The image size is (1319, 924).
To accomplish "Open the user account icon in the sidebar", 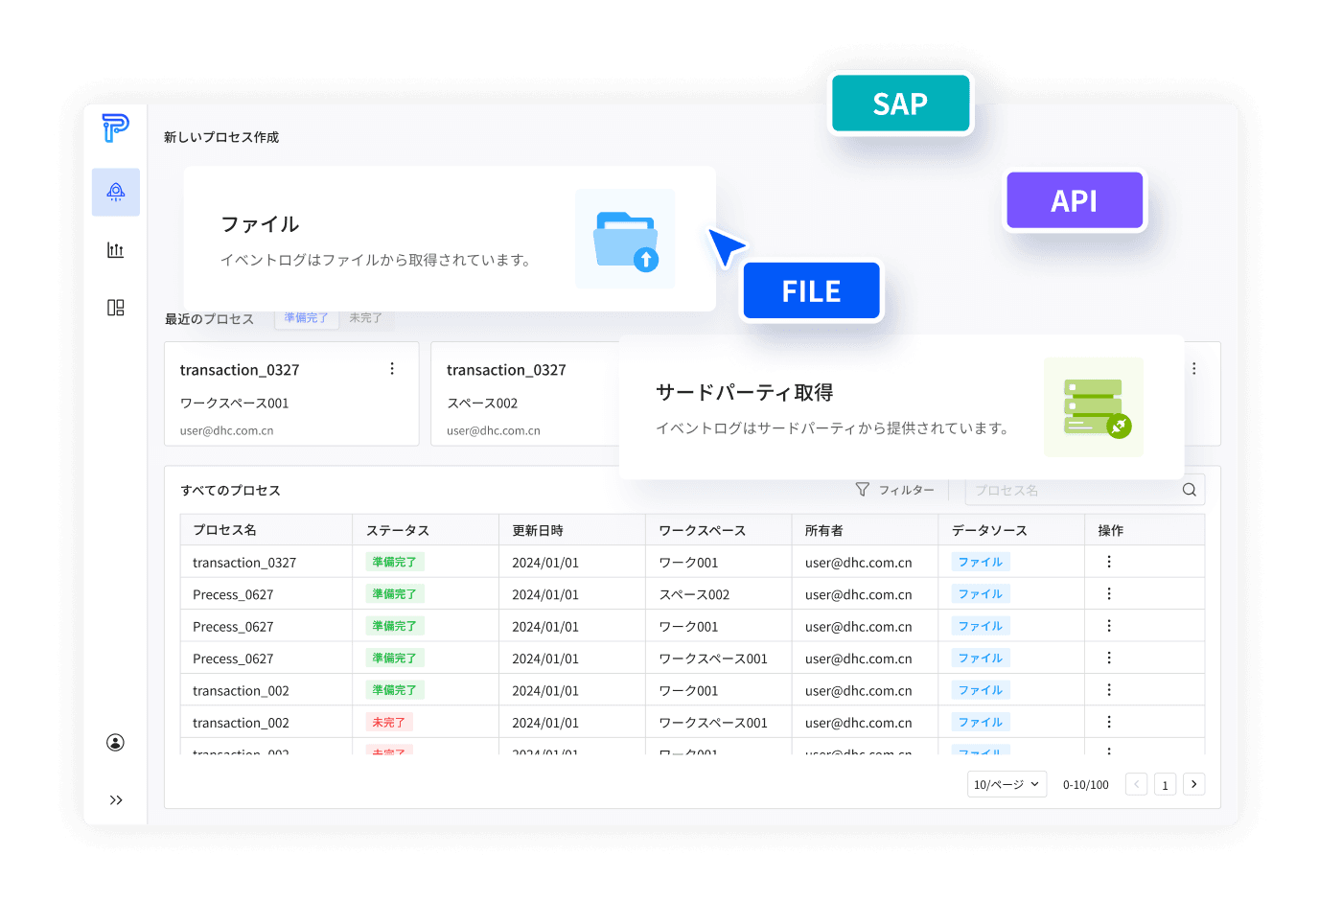I will [x=116, y=743].
